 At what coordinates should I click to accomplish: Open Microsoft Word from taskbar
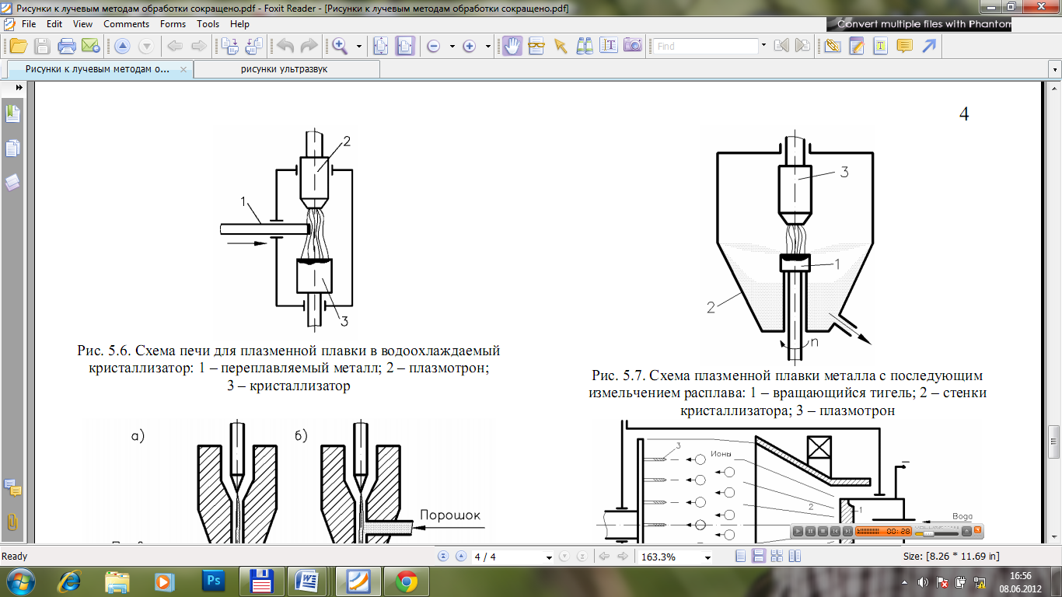coord(309,581)
